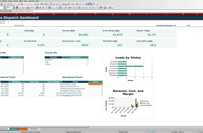Toggle Merge and Center Cells
Image resolution: width=203 pixels, height=133 pixels.
coord(60,8)
